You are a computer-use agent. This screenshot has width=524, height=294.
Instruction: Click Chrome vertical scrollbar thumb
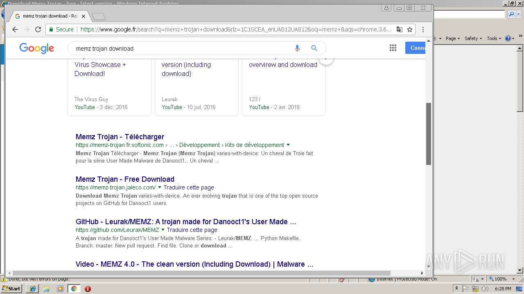click(429, 134)
